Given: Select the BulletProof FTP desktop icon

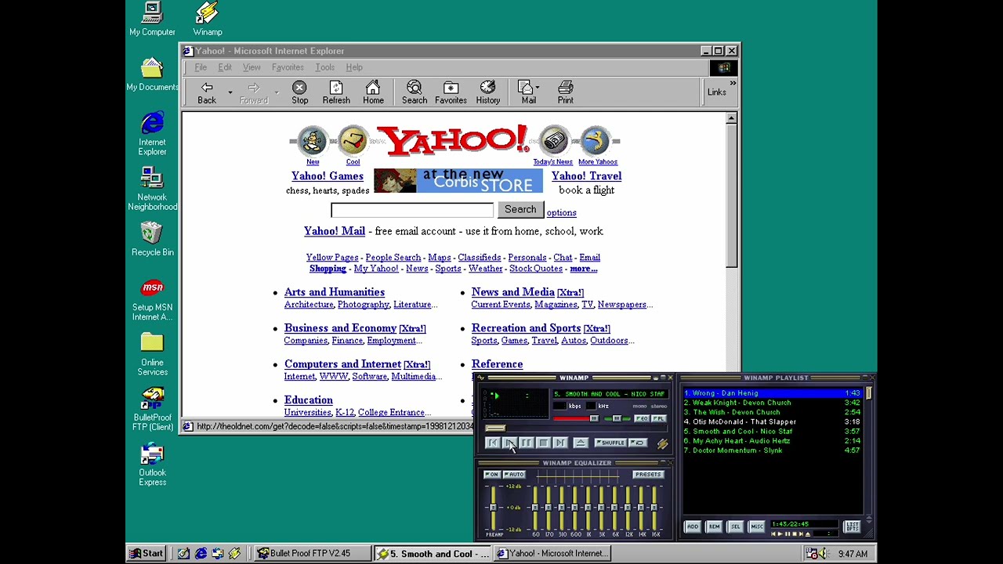Looking at the screenshot, I should pos(152,409).
